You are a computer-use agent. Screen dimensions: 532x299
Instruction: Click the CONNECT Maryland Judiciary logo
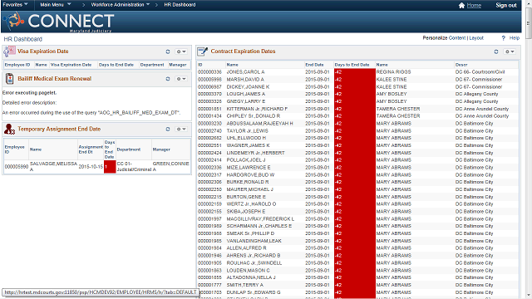[59, 22]
